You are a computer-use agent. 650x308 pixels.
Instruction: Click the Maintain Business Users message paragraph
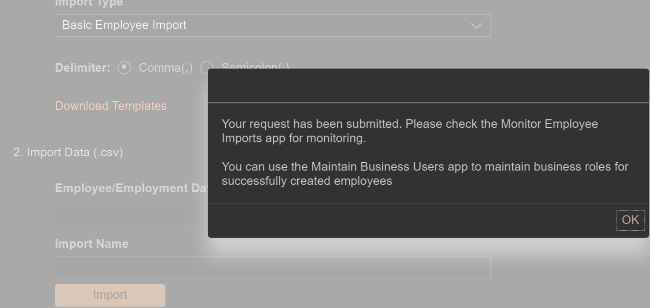[424, 173]
